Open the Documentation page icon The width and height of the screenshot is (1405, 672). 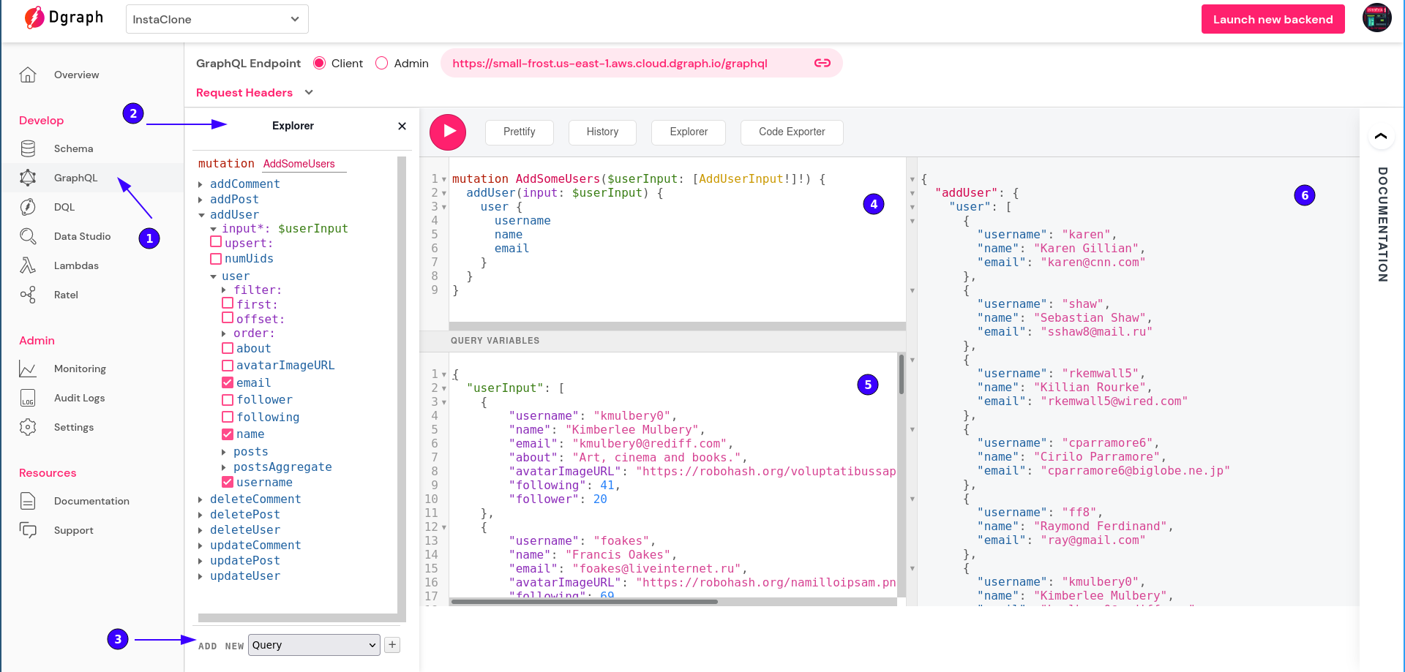(28, 501)
